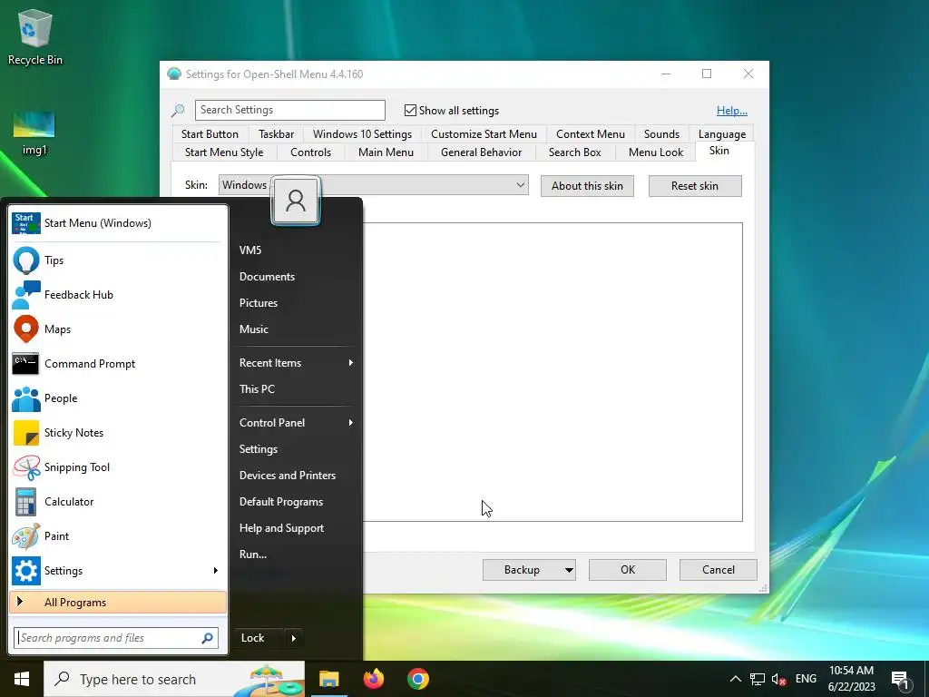The width and height of the screenshot is (929, 697).
Task: Open the Main Menu tab
Action: pos(386,152)
